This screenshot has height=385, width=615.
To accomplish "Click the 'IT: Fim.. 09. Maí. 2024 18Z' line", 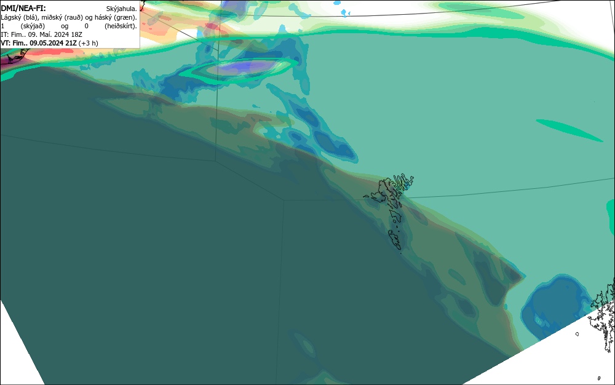I will coord(42,34).
